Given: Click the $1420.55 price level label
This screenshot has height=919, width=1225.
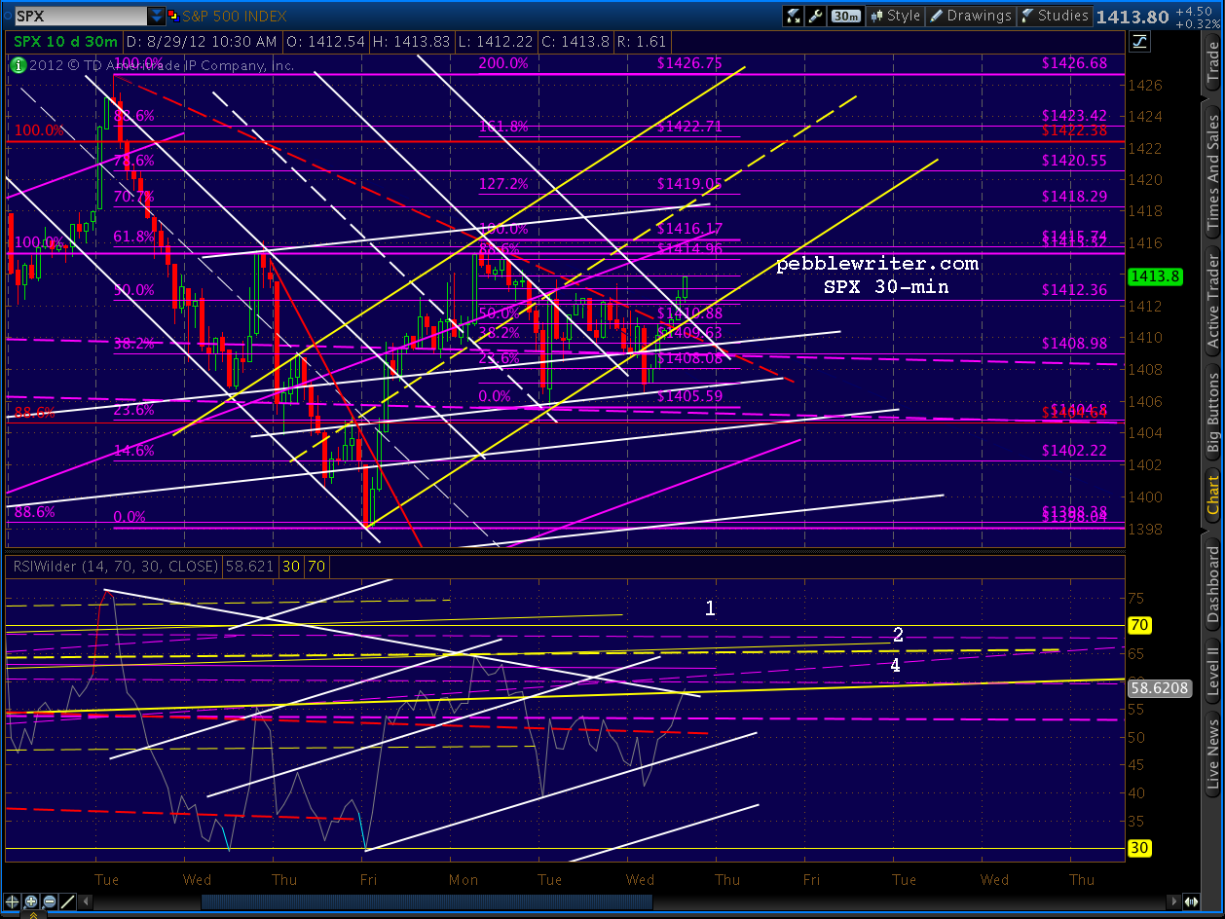Looking at the screenshot, I should [x=1074, y=161].
